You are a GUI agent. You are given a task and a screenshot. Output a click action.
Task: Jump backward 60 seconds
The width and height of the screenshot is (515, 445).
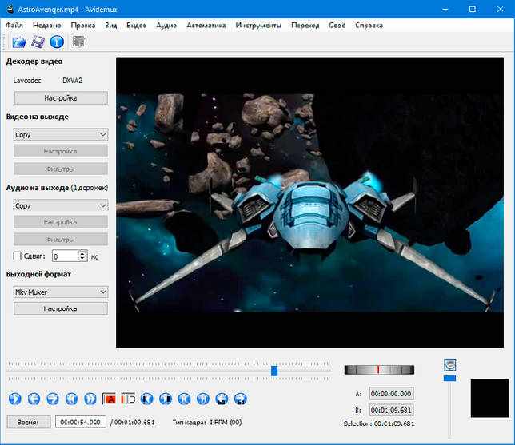[x=222, y=399]
